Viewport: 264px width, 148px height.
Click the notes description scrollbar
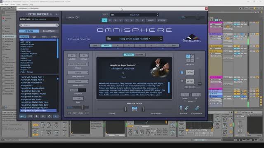tap(169, 88)
